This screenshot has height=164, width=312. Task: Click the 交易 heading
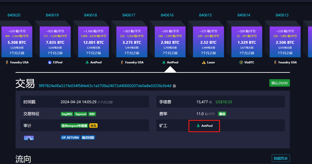tap(25, 84)
